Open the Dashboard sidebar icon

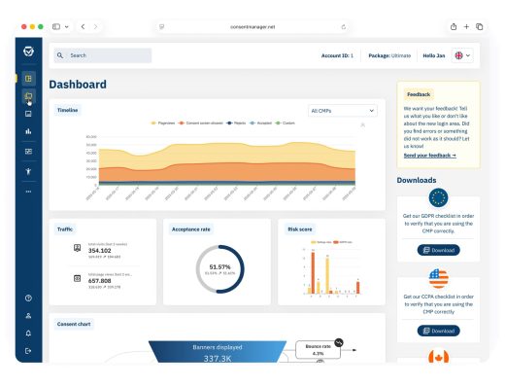tap(28, 79)
